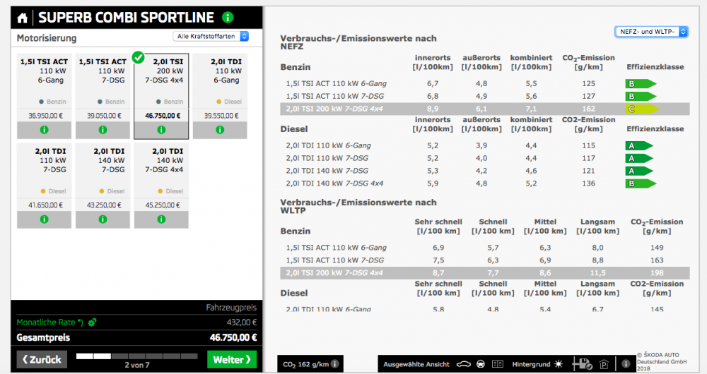Screen dimensions: 707x374
Task: Switch to interior steering wheel view
Action: click(481, 364)
